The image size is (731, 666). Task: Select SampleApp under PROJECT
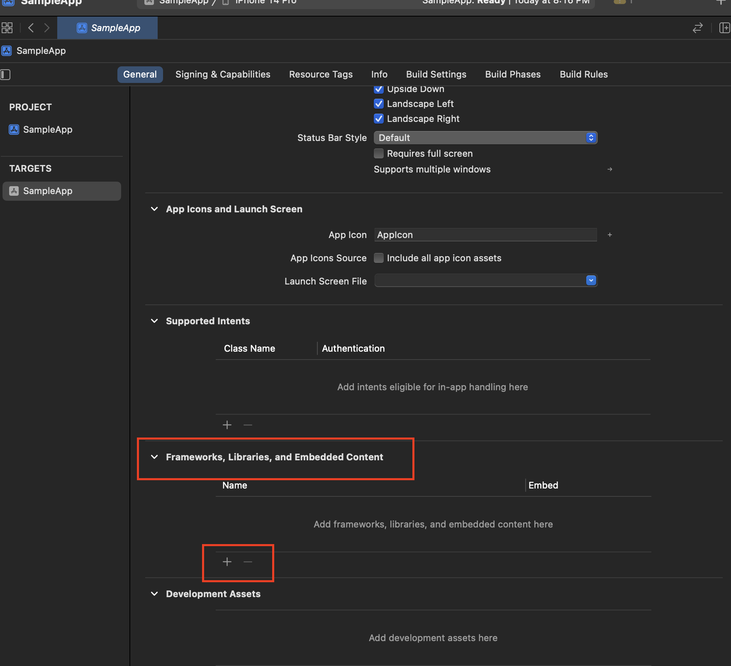tap(41, 129)
